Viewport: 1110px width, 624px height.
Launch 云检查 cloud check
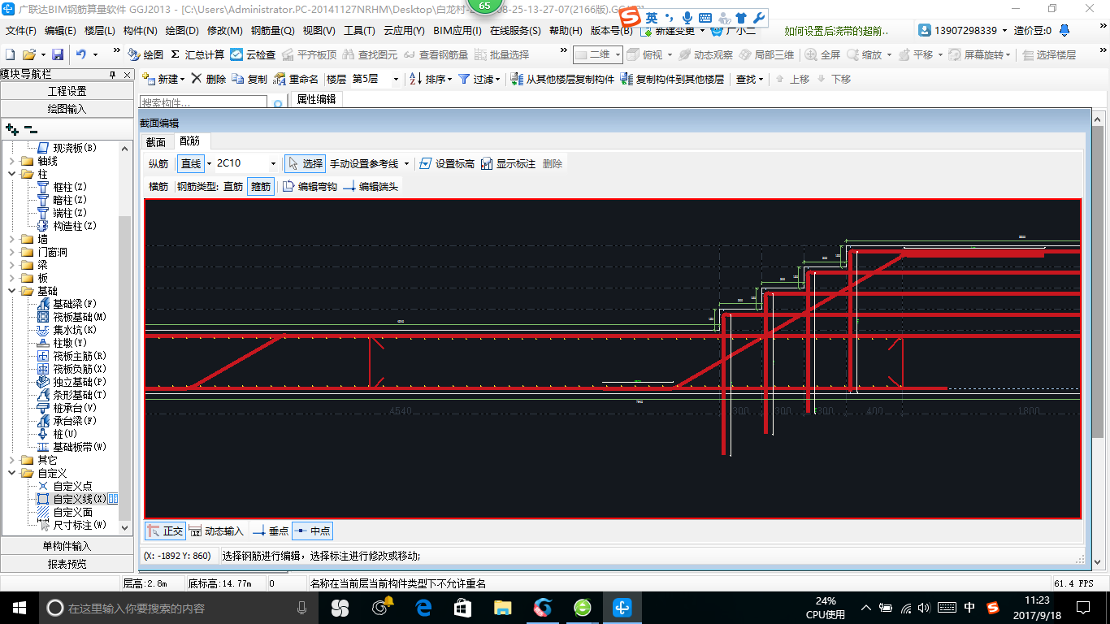click(x=253, y=54)
